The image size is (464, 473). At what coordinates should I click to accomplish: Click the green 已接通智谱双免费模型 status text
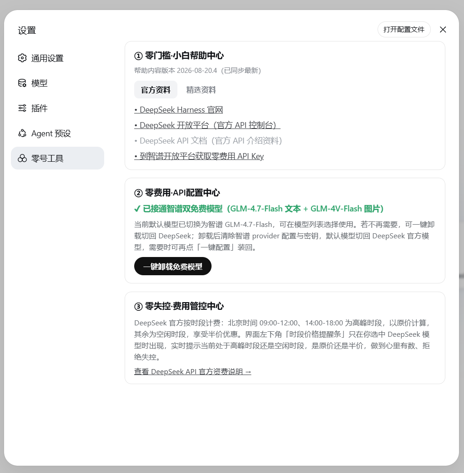pyautogui.click(x=259, y=209)
